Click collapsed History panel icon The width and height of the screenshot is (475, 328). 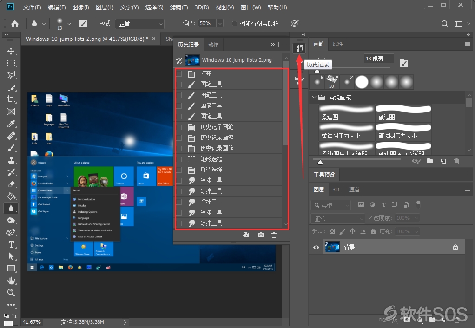[x=299, y=48]
